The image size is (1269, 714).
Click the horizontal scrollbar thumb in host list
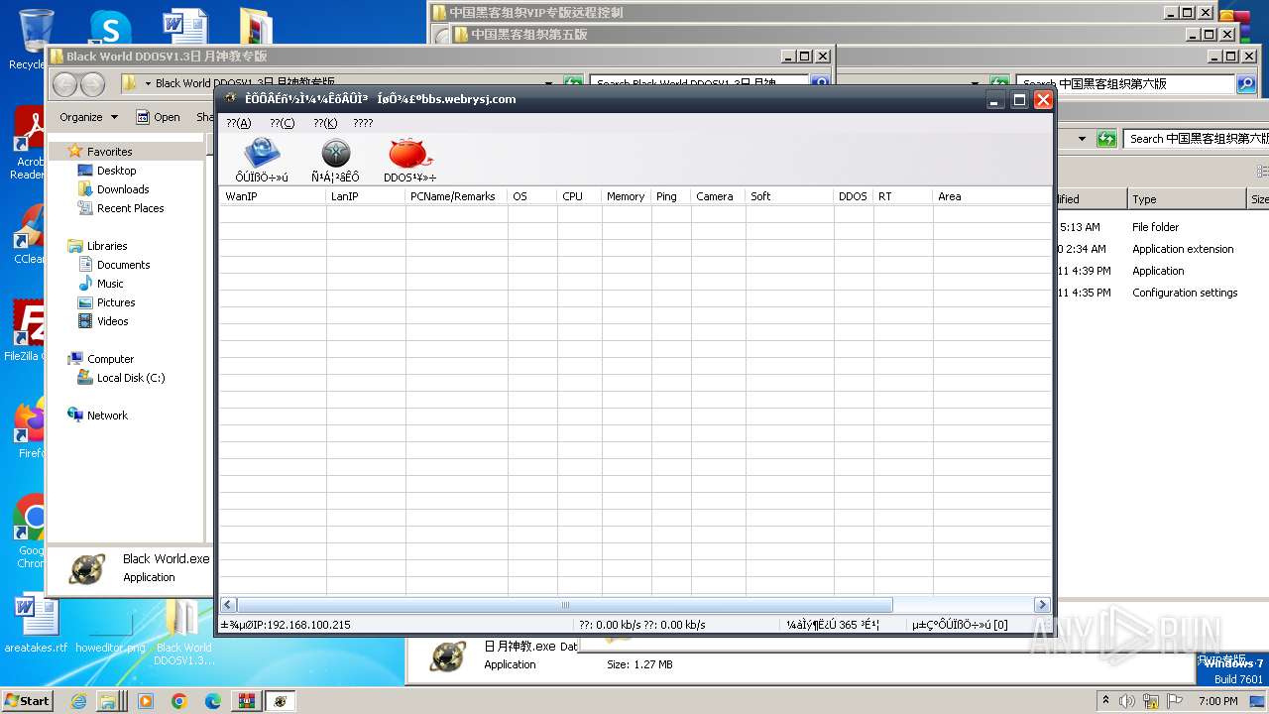(565, 605)
